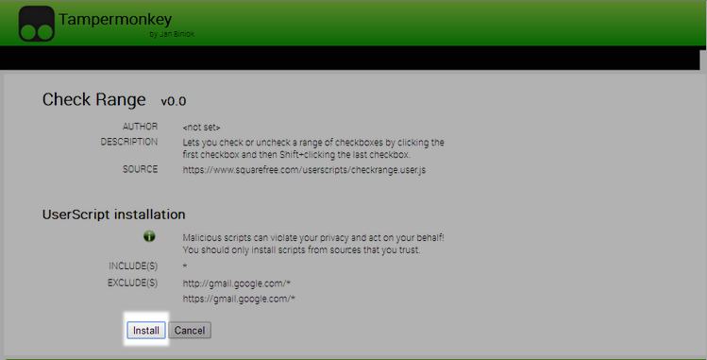Click the "<not set>" author value

click(x=201, y=128)
